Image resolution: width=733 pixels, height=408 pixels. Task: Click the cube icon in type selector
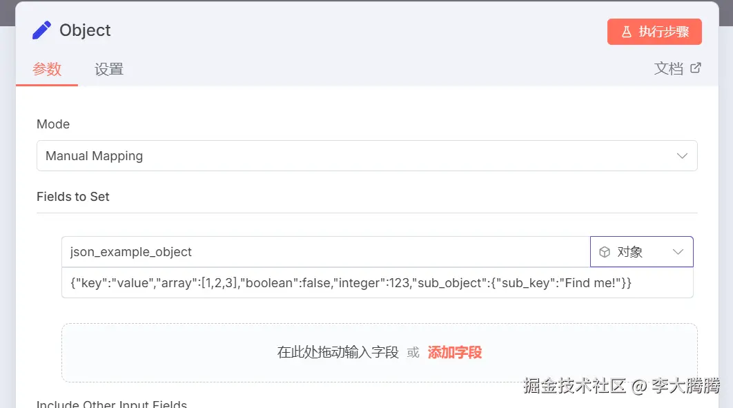605,252
